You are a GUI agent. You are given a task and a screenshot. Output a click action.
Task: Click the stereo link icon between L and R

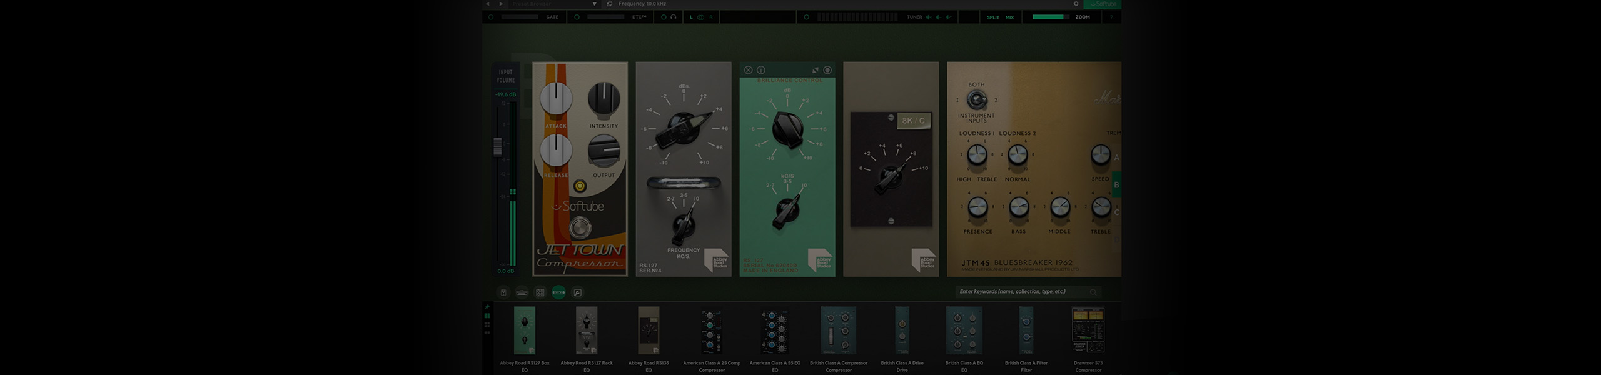(x=700, y=17)
